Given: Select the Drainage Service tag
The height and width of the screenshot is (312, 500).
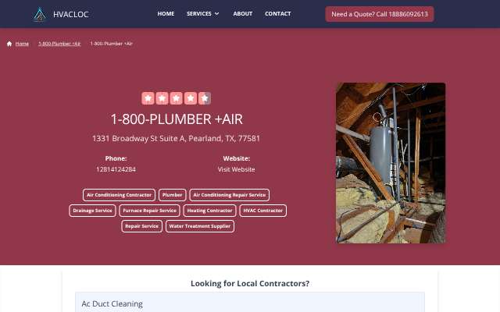Looking at the screenshot, I should pyautogui.click(x=92, y=211).
